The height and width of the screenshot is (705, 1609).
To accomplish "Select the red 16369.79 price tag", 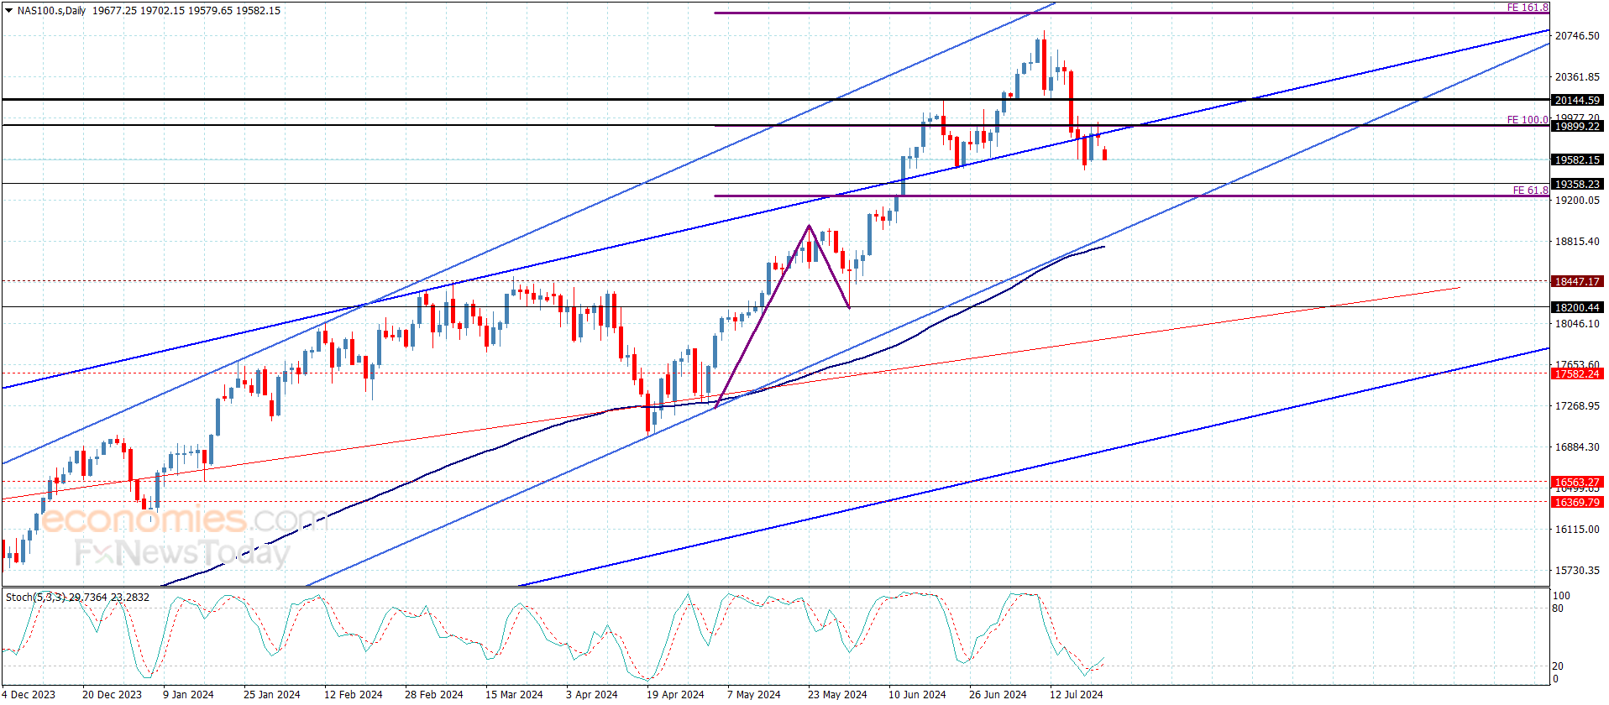I will click(x=1577, y=502).
